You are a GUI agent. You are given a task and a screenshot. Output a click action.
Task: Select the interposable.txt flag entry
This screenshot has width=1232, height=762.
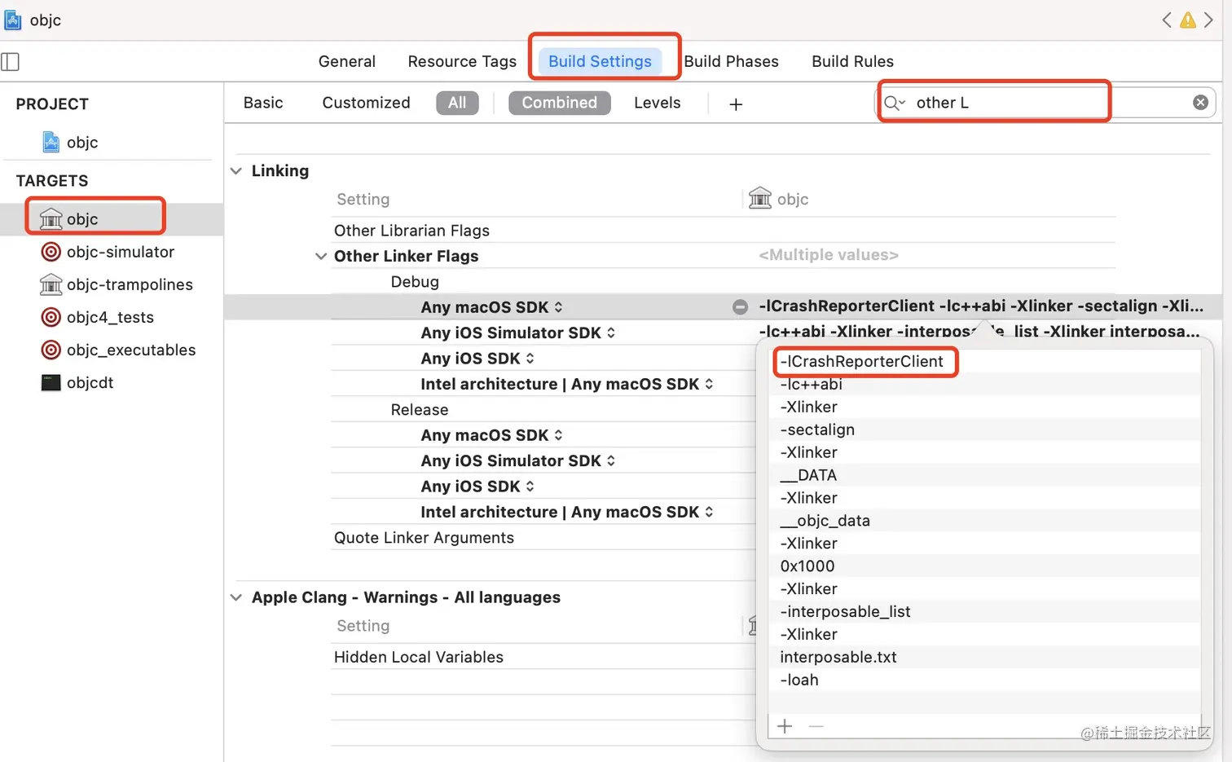[984, 658]
